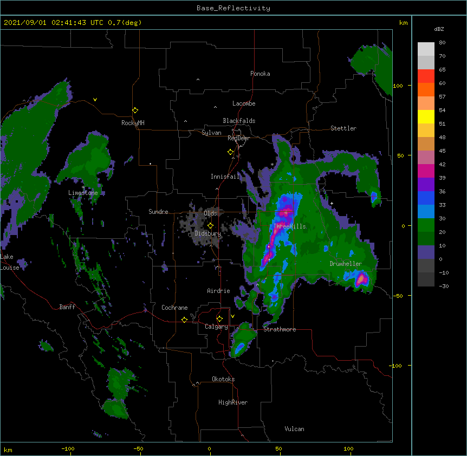
Task: Click the yellow V marker northeast of Calgary
Action: click(232, 316)
